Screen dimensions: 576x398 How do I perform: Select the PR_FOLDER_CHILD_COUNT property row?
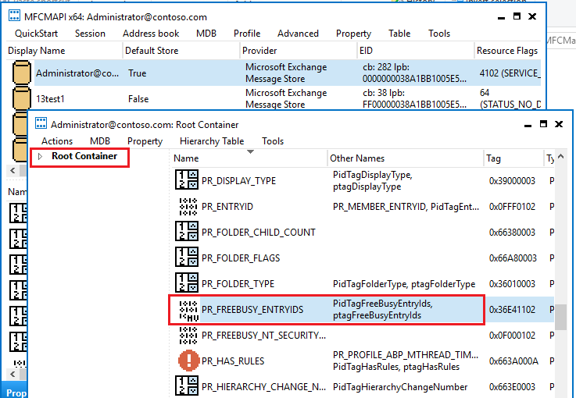363,232
